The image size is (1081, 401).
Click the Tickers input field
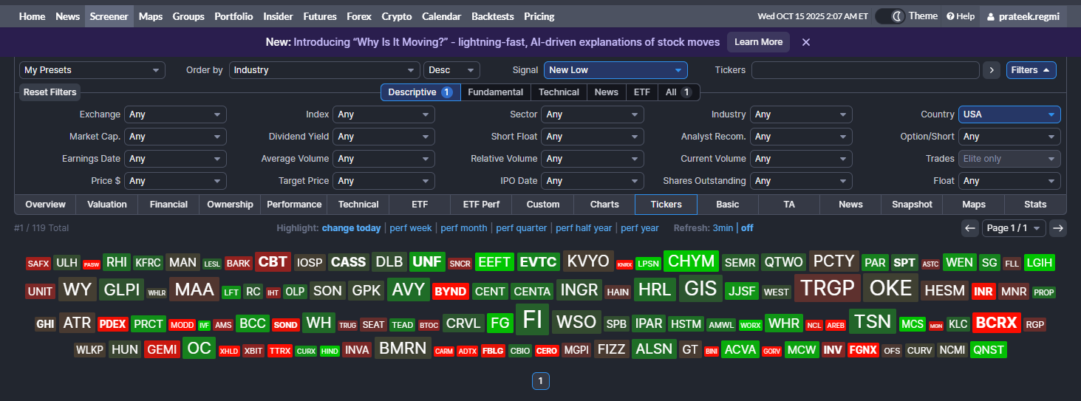coord(865,70)
